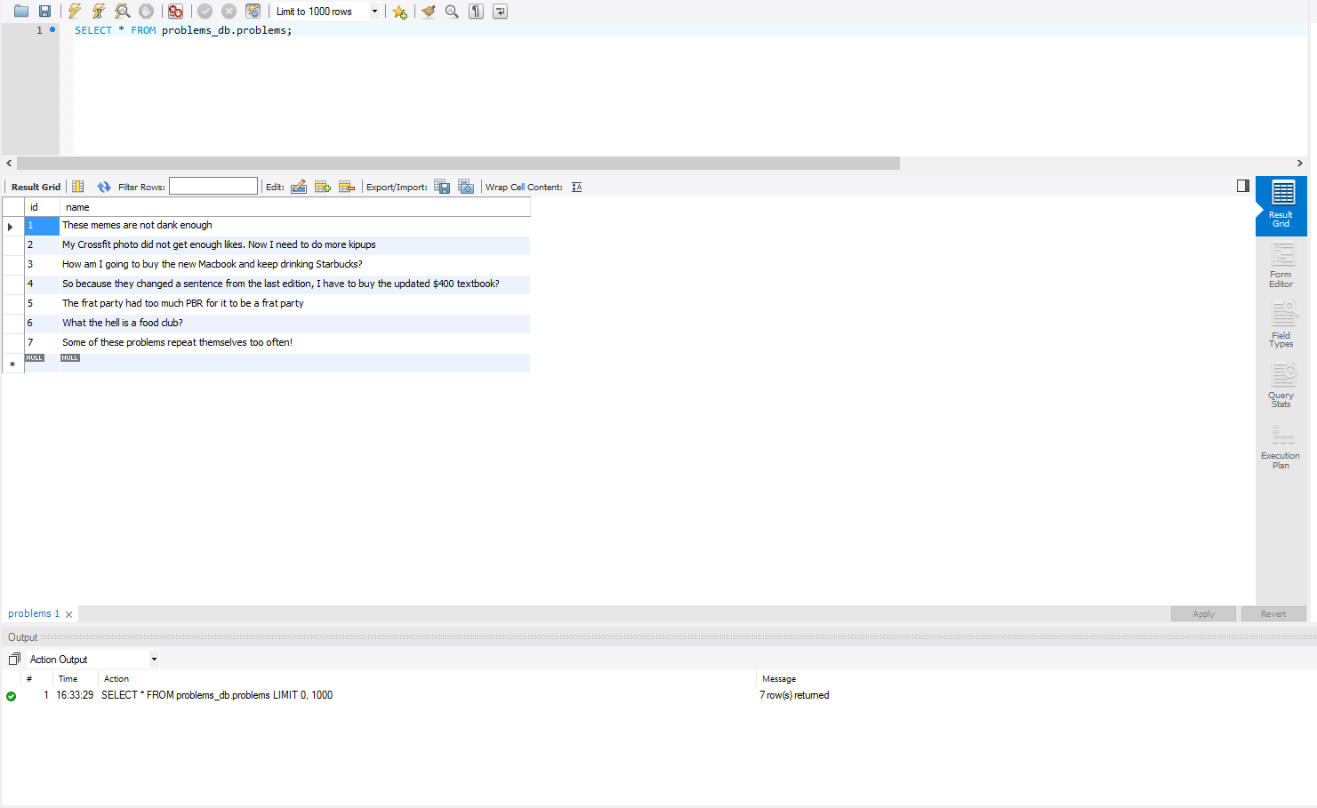1317x808 pixels.
Task: Open a SQL script file
Action: click(21, 12)
